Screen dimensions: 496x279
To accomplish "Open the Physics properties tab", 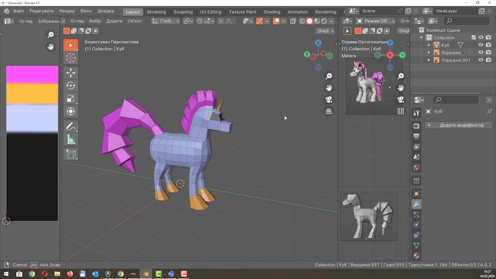I will (x=417, y=225).
